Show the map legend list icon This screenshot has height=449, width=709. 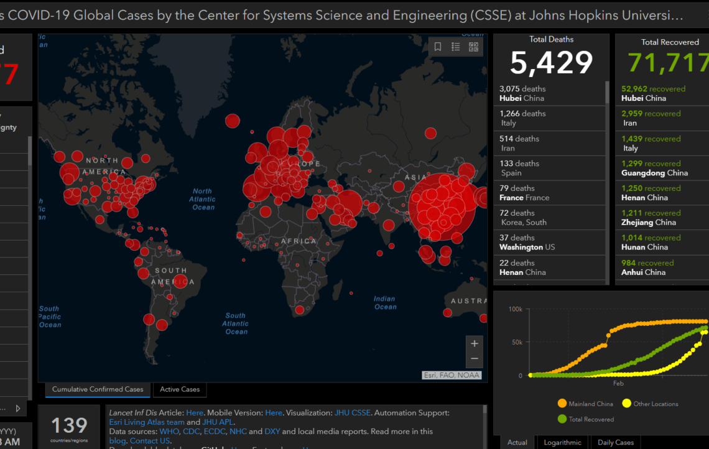click(455, 47)
